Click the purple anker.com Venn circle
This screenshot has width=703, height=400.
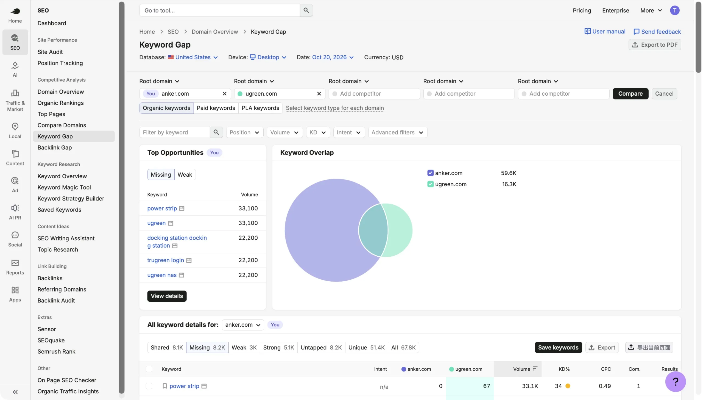pos(321,230)
